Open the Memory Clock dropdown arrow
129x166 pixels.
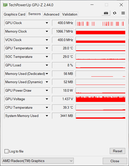[x=47, y=32]
